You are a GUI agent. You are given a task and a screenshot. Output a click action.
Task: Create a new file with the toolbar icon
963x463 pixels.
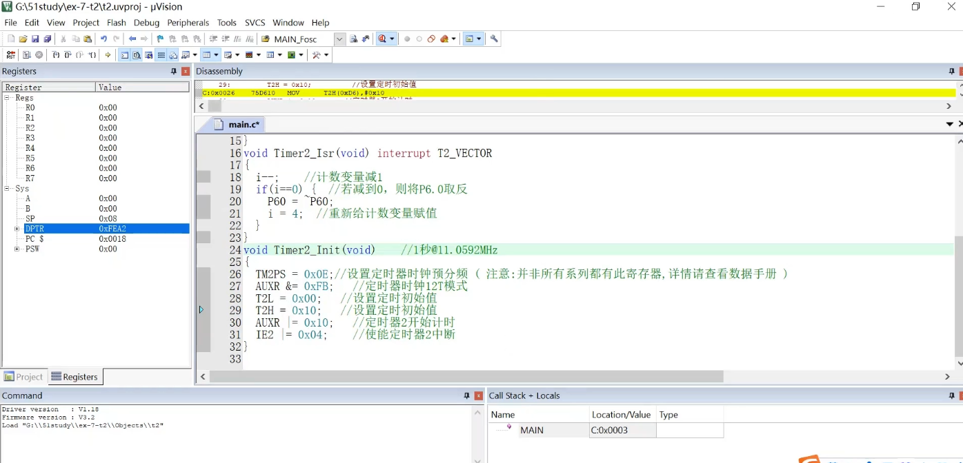point(11,39)
